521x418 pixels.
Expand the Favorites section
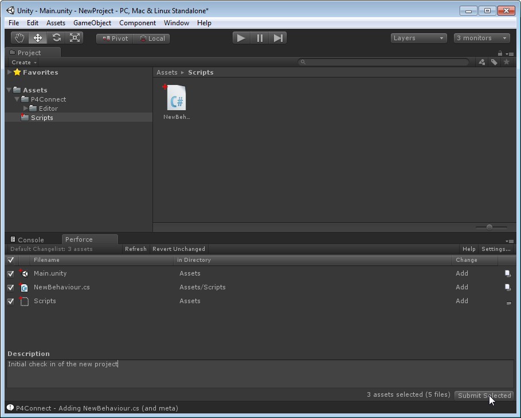[x=10, y=72]
